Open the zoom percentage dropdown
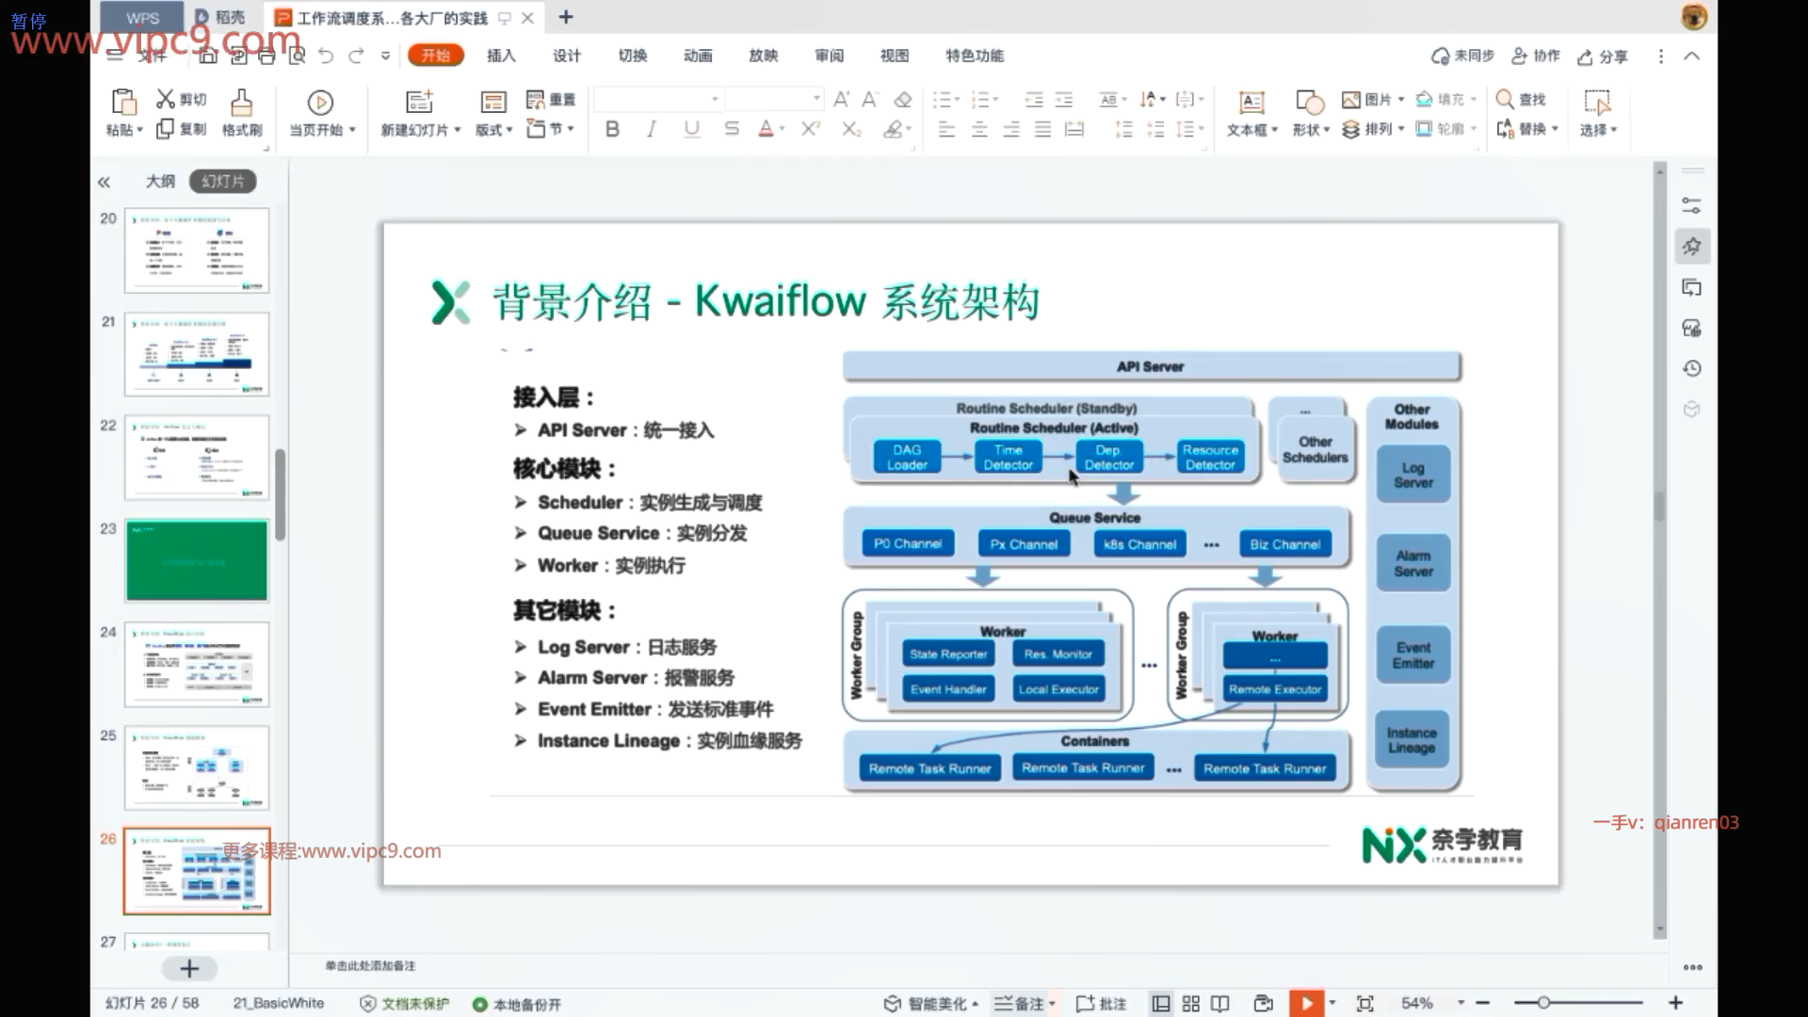The height and width of the screenshot is (1017, 1808). coord(1461,1003)
